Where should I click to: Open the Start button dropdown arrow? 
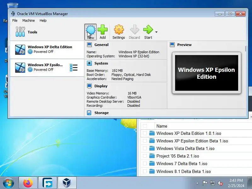[x=156, y=32]
